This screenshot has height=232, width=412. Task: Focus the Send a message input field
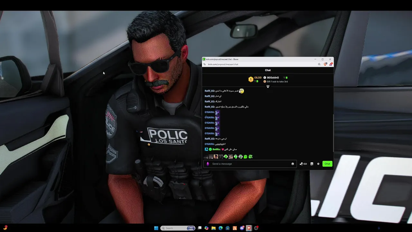click(x=250, y=164)
